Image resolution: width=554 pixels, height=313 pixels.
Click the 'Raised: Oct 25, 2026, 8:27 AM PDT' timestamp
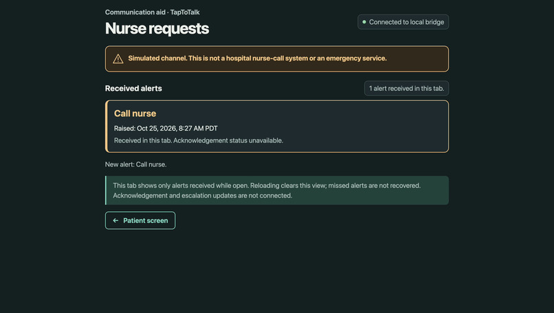pos(166,129)
